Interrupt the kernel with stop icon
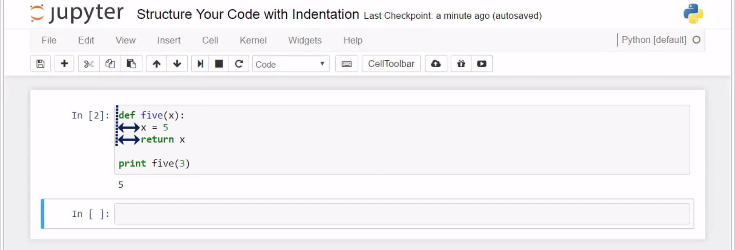Image resolution: width=735 pixels, height=250 pixels. [219, 64]
